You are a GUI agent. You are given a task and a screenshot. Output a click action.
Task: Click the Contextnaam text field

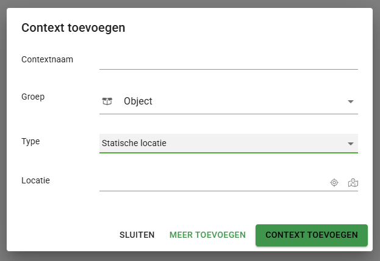click(228, 60)
